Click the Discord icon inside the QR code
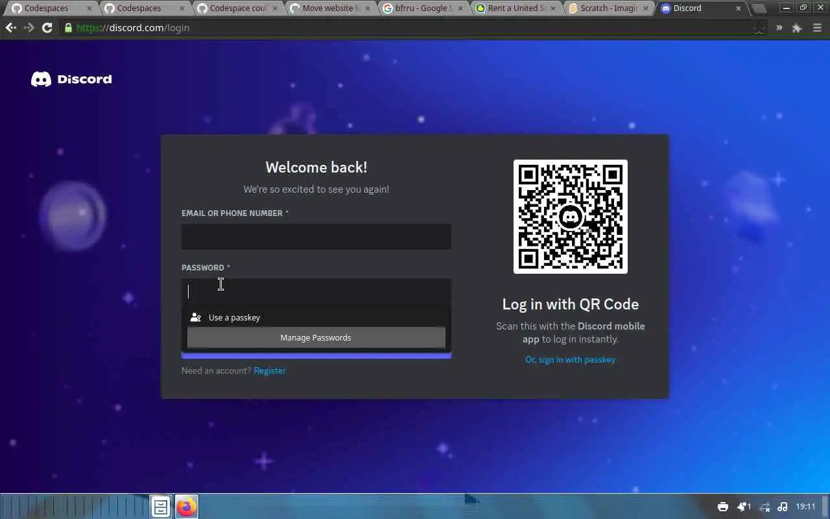The height and width of the screenshot is (519, 830). [x=571, y=217]
